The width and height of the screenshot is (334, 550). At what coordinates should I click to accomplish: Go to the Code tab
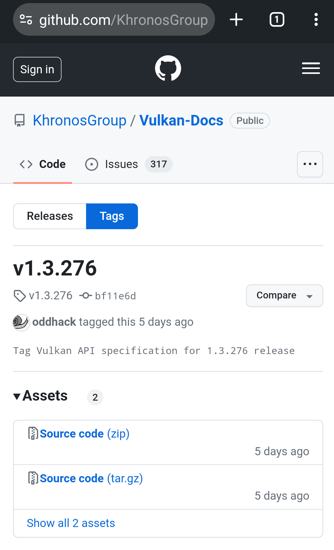(x=43, y=164)
